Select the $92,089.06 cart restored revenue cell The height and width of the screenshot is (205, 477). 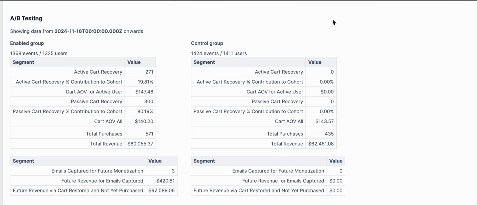pyautogui.click(x=161, y=190)
